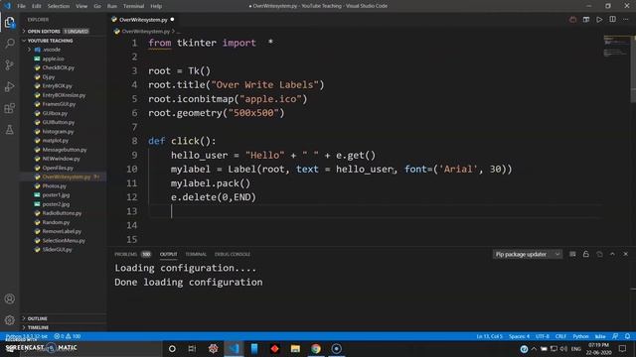Click Ln 13, Col 5 cursor position
636x357 pixels.
489,336
